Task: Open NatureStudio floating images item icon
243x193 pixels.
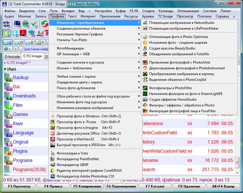Action: (x=145, y=23)
